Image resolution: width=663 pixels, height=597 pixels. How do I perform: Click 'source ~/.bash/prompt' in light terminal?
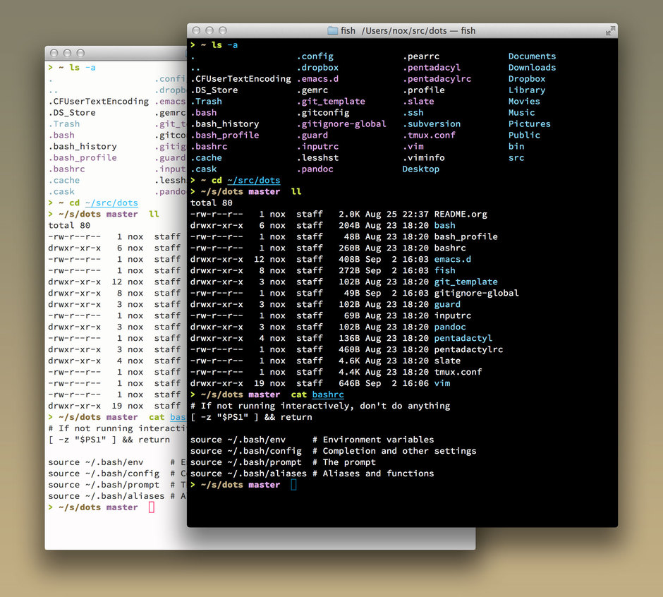pos(104,485)
